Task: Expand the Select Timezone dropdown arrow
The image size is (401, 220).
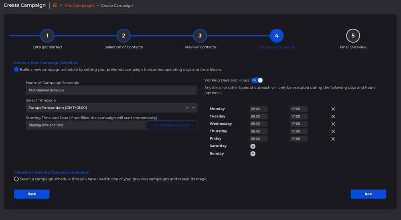Action: click(193, 108)
